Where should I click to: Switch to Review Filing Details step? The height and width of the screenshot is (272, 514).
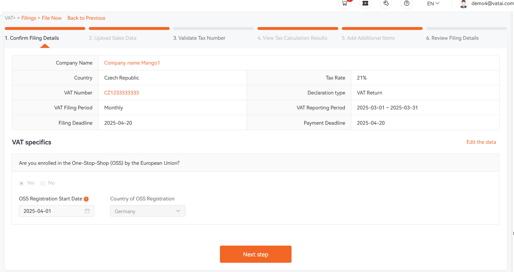click(452, 38)
